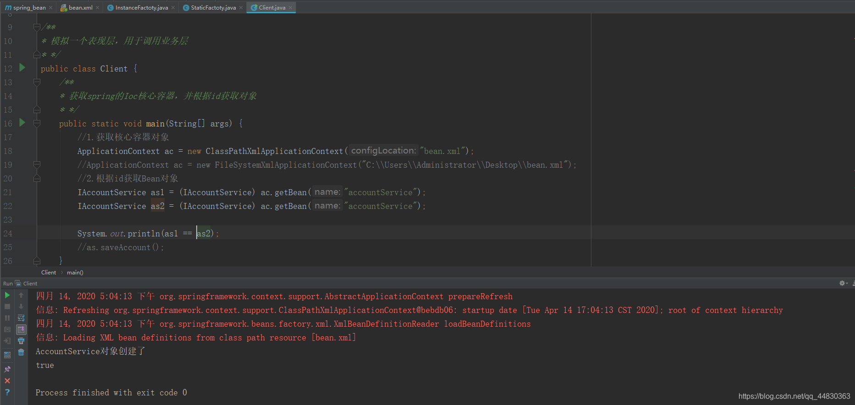The height and width of the screenshot is (405, 855).
Task: Open Run panel help question mark
Action: tap(7, 392)
